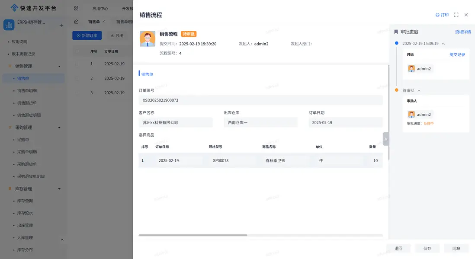The width and height of the screenshot is (475, 259).
Task: Open 采购单明细 in sidebar
Action: 27,152
